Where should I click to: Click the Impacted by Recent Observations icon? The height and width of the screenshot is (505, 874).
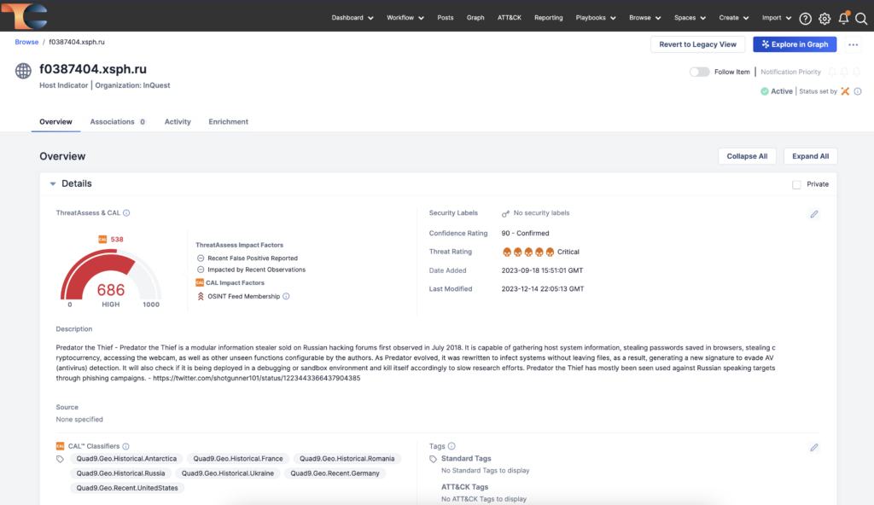(201, 270)
